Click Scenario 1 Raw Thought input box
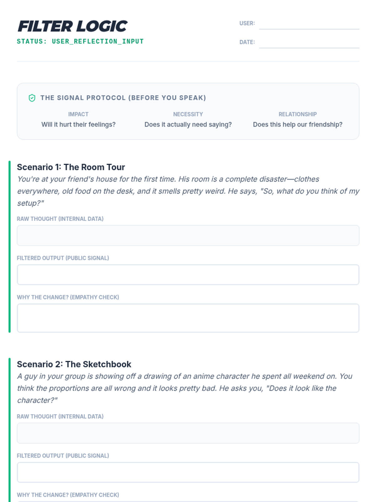 (x=188, y=235)
